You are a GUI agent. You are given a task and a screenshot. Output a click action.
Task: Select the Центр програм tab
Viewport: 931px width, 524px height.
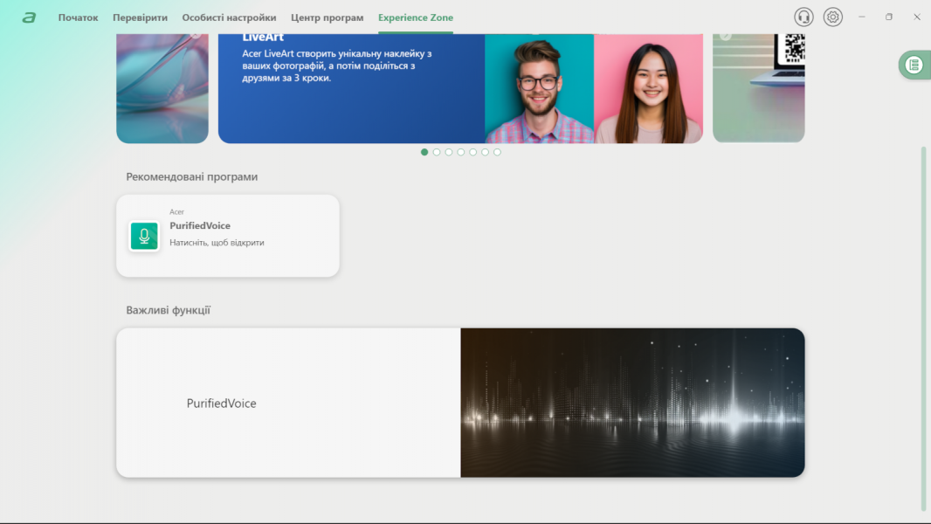[327, 17]
